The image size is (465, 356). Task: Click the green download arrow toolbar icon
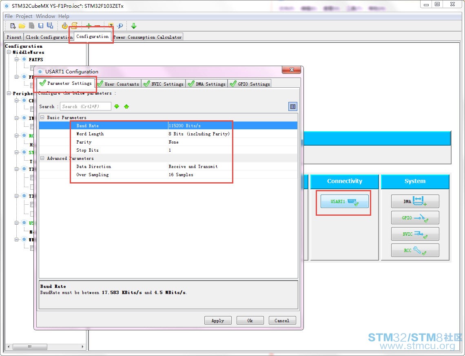coord(134,26)
